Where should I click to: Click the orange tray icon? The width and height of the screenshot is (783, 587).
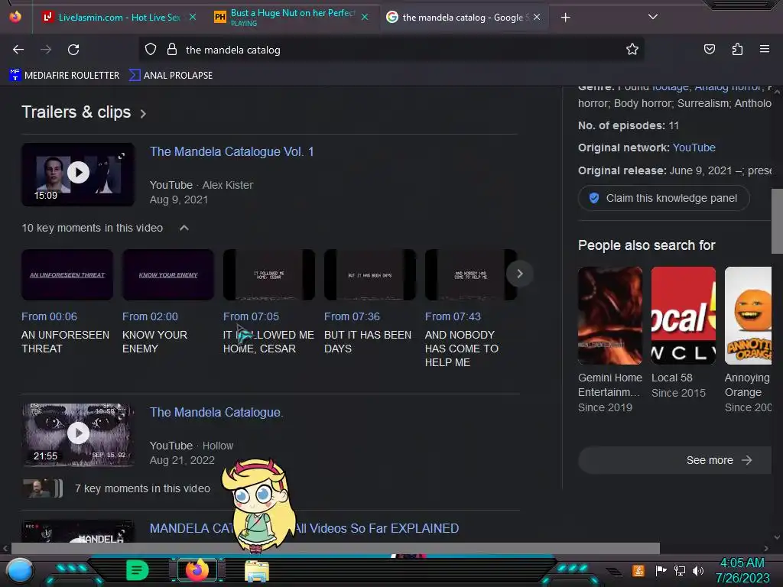pos(638,570)
